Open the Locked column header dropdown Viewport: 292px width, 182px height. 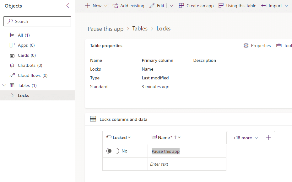(x=129, y=137)
